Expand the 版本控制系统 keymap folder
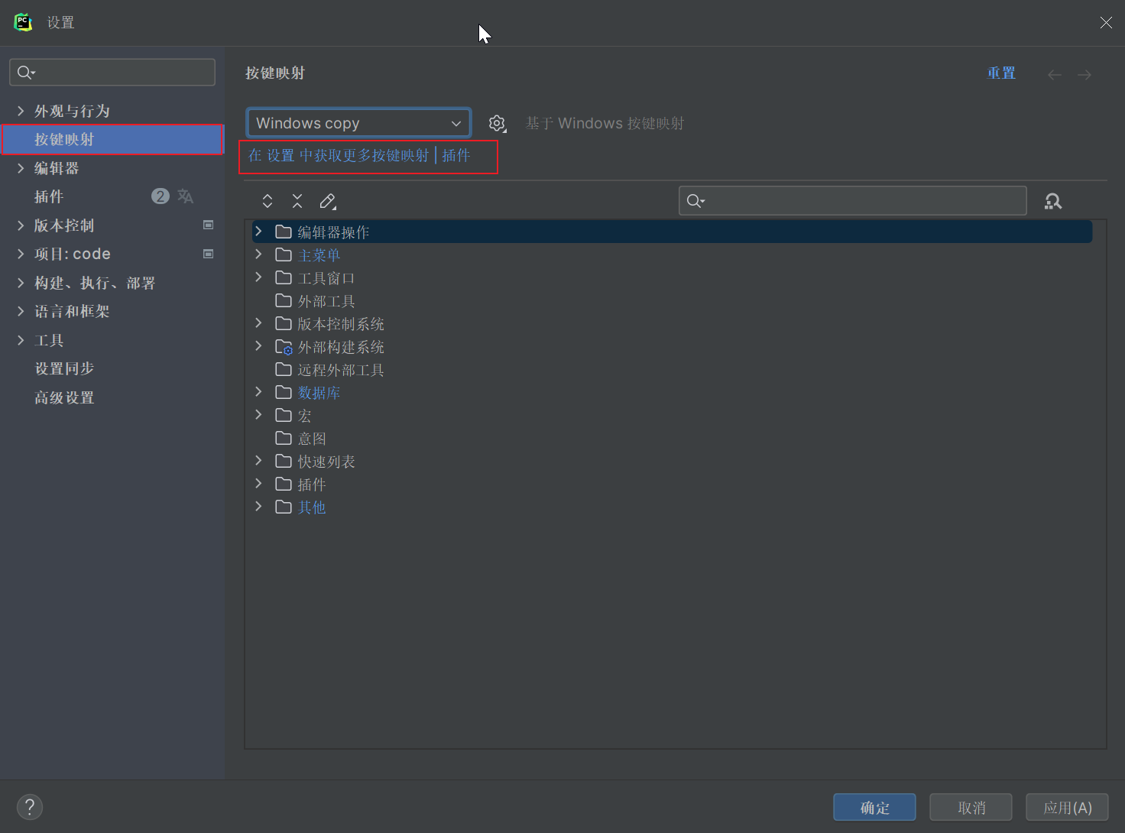 click(x=258, y=323)
